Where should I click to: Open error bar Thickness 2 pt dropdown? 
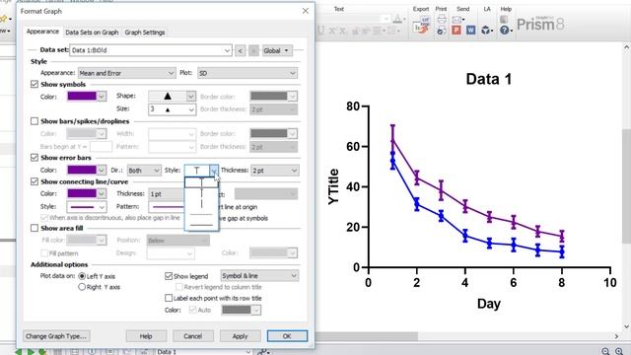pyautogui.click(x=275, y=171)
